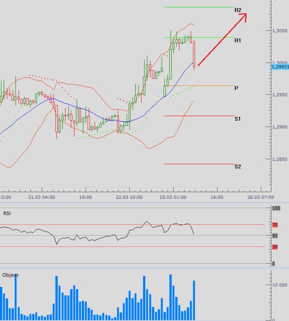The width and height of the screenshot is (289, 321).
Task: Select the green R2 resistance line
Action: 199,7
